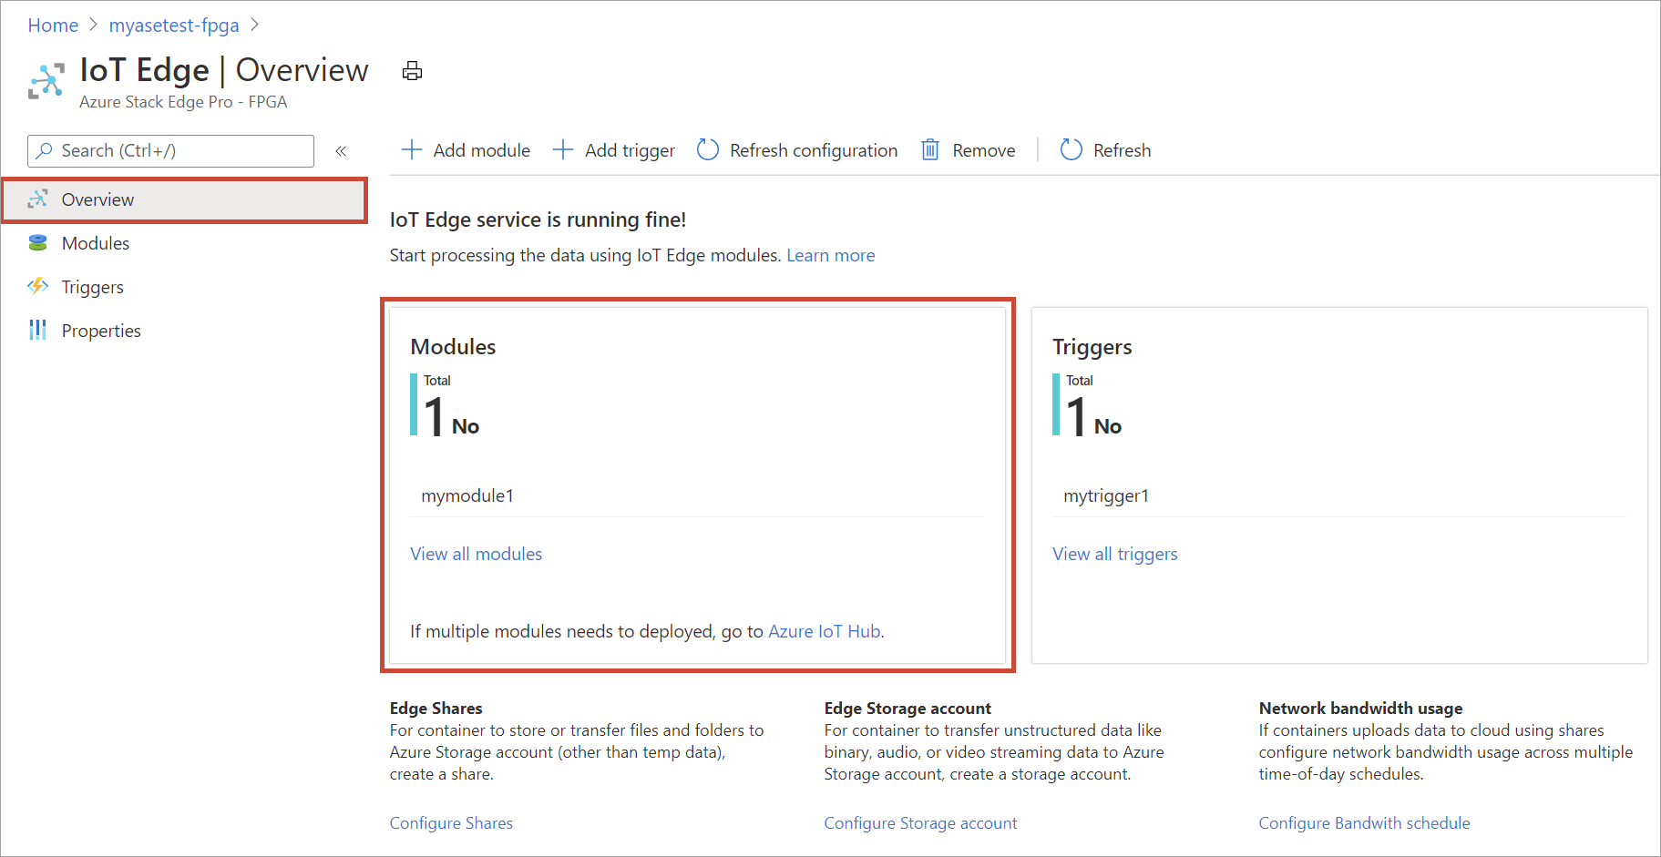Click the print icon beside Overview title
1661x857 pixels.
[x=412, y=71]
